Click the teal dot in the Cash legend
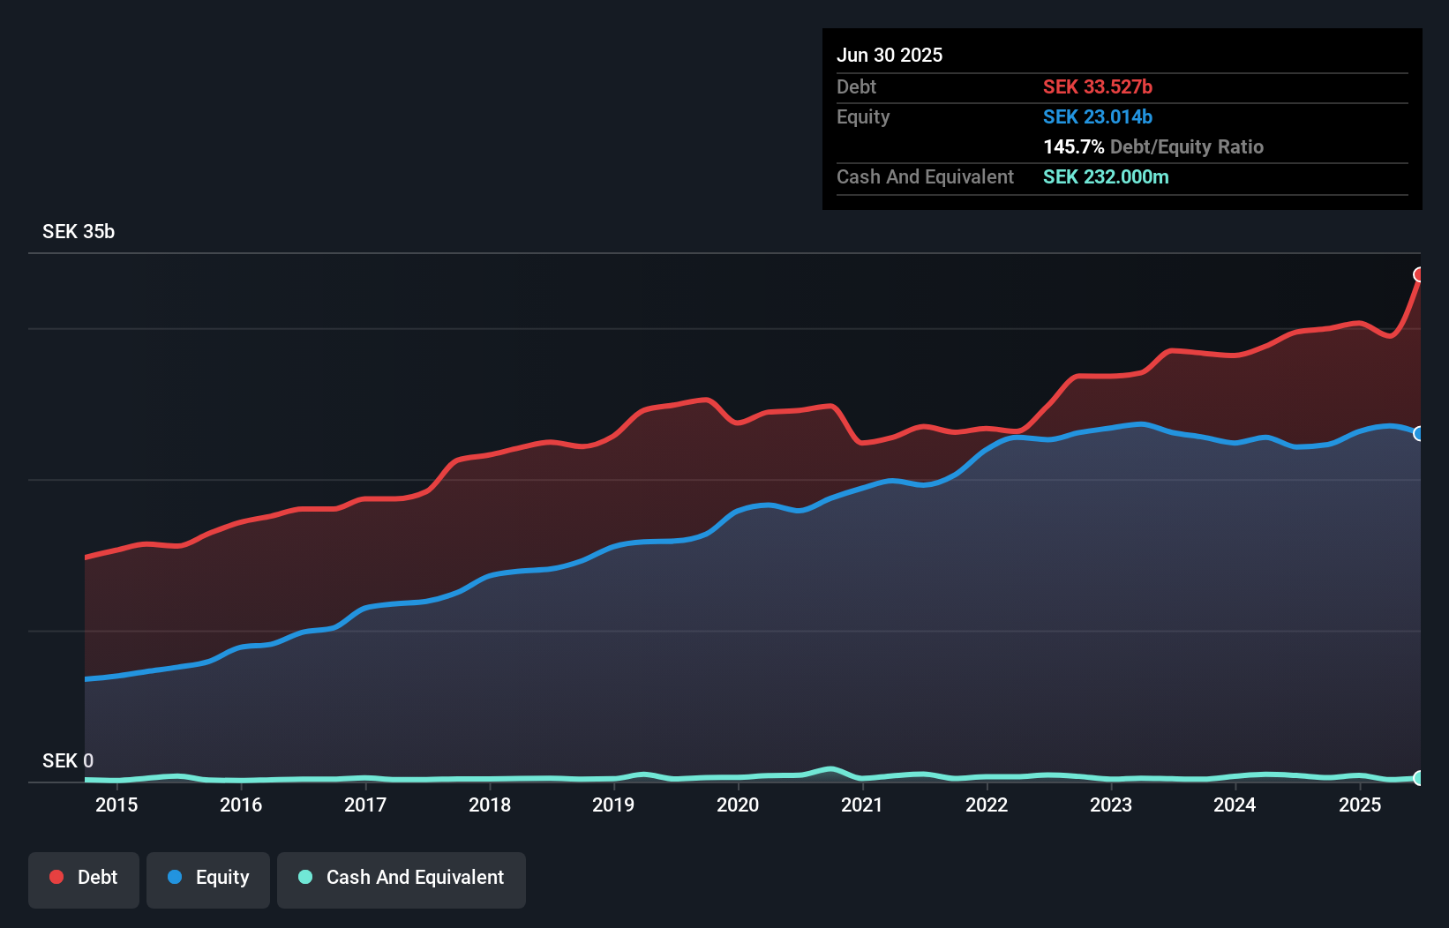 click(x=305, y=877)
